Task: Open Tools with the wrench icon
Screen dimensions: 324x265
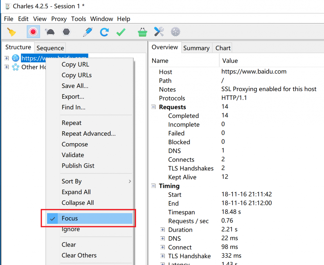Action: (159, 32)
